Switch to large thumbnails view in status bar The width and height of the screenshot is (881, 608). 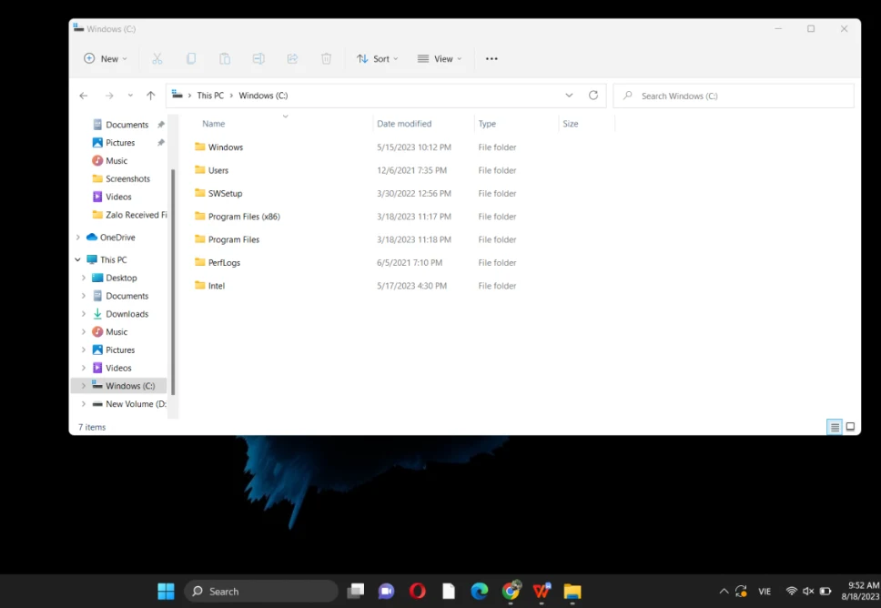coord(851,427)
